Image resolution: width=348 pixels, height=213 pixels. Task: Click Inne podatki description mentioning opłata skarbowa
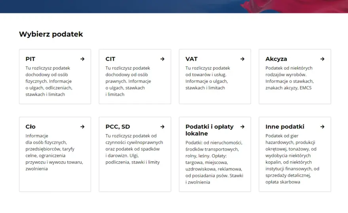[x=292, y=159]
